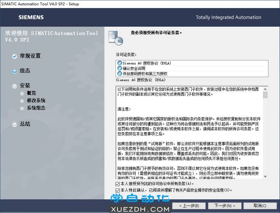Click Totally Integrated Automation header text
280x213 pixels.
tap(228, 17)
